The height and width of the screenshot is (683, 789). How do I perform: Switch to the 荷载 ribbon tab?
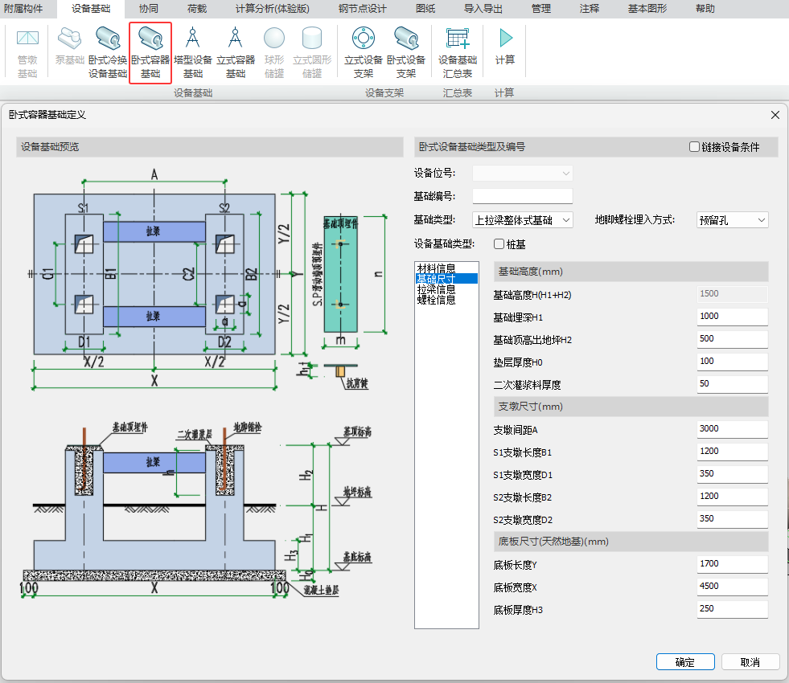(x=197, y=9)
